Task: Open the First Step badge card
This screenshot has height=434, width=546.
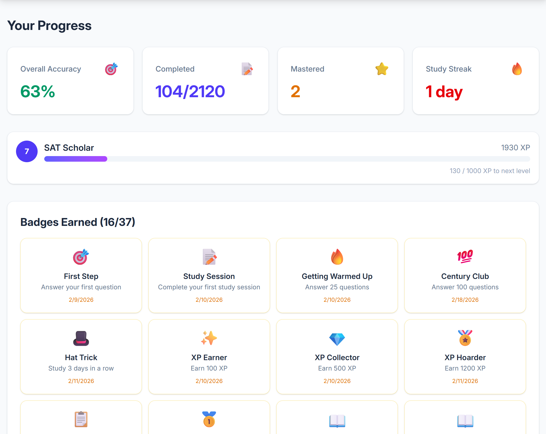Action: pos(81,275)
